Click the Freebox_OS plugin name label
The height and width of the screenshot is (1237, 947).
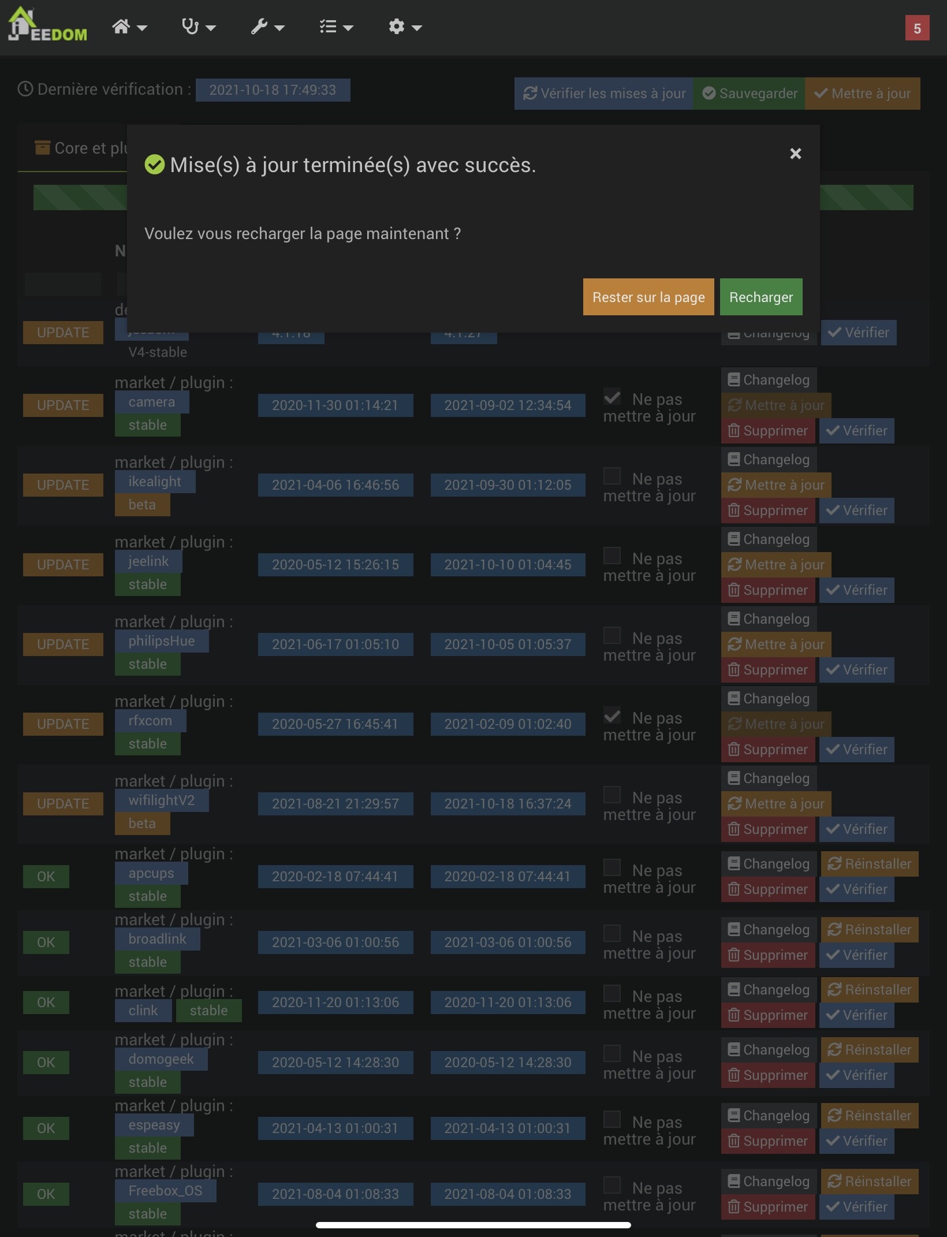pyautogui.click(x=166, y=1191)
